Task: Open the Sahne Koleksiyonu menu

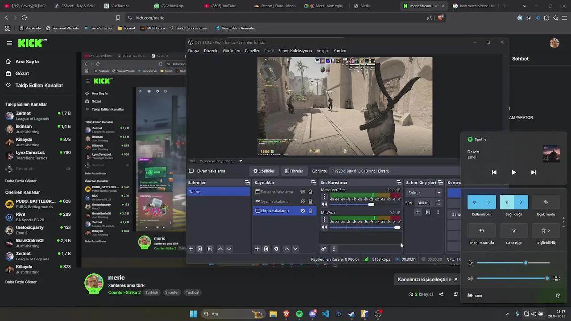Action: click(x=295, y=50)
